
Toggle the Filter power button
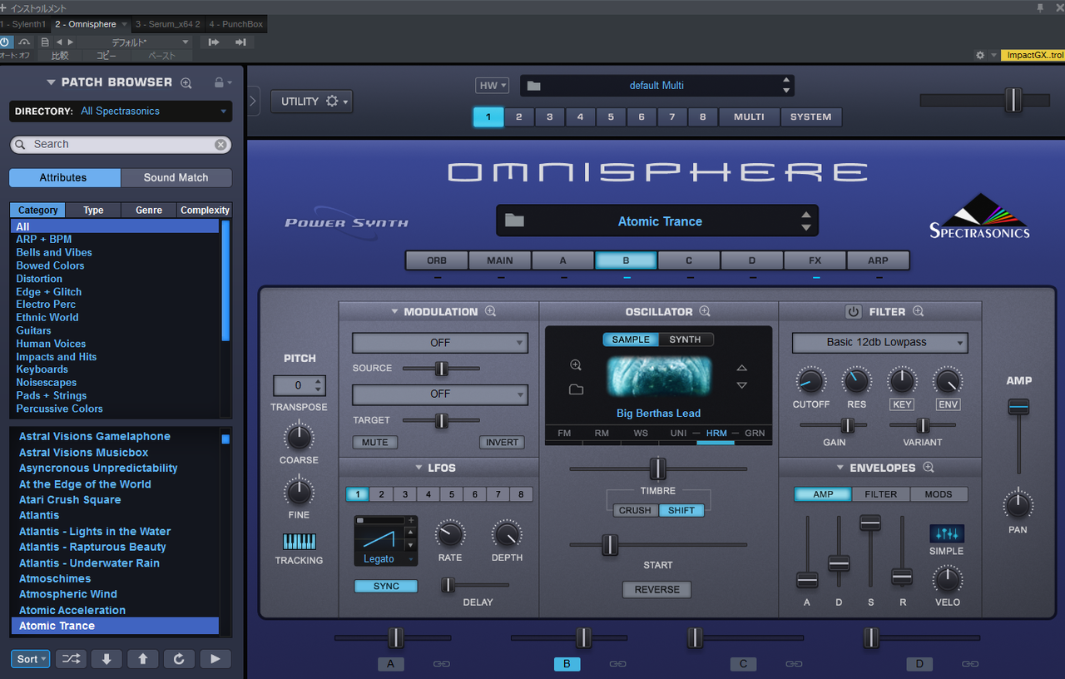point(854,312)
